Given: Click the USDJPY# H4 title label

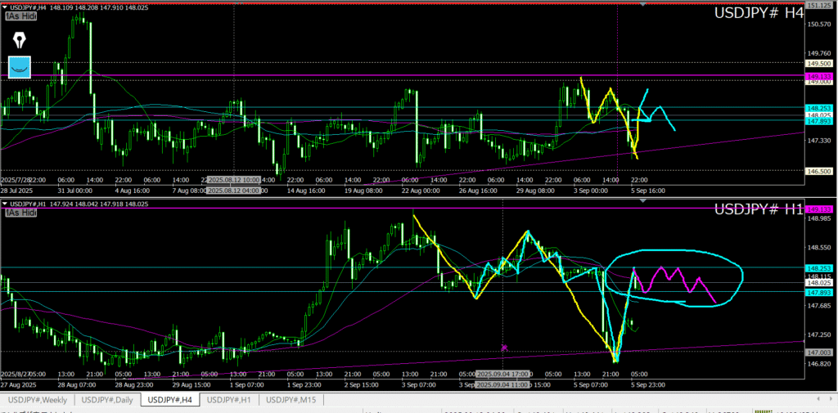Looking at the screenshot, I should pyautogui.click(x=759, y=13).
